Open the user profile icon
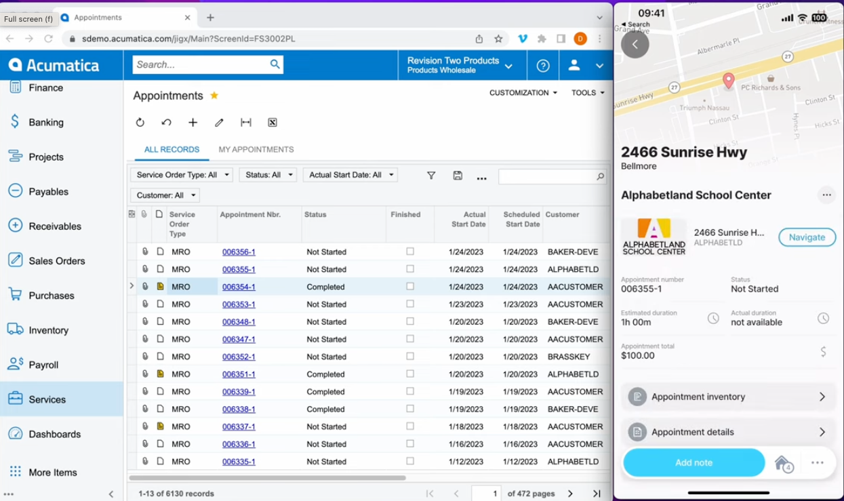The width and height of the screenshot is (844, 501). [x=574, y=66]
